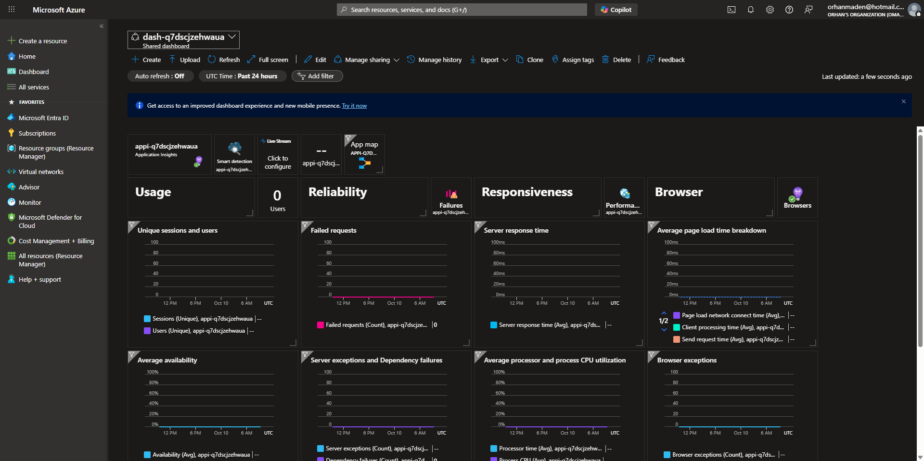The image size is (924, 461).
Task: Open the Export dropdown
Action: (488, 60)
